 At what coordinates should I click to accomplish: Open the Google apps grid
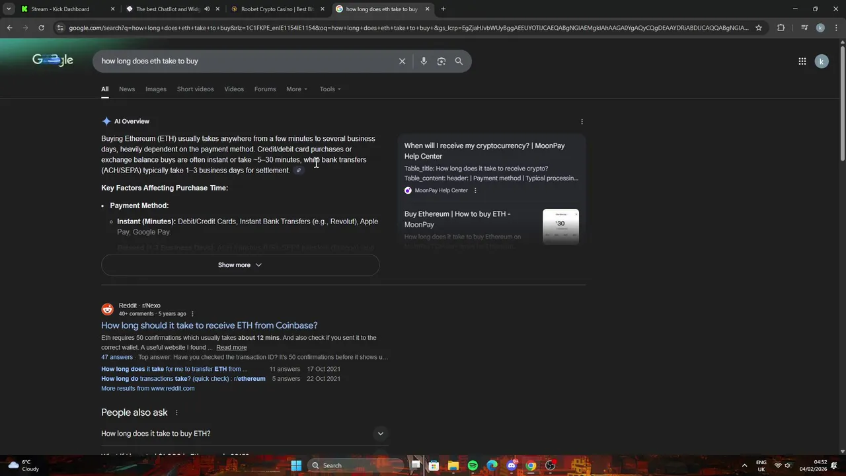[x=802, y=61]
